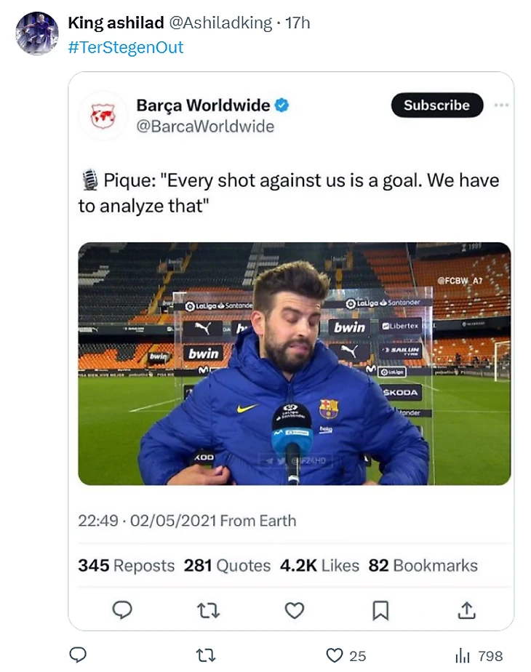531x672 pixels.
Task: Subscribe to Barça Worldwide
Action: [436, 105]
